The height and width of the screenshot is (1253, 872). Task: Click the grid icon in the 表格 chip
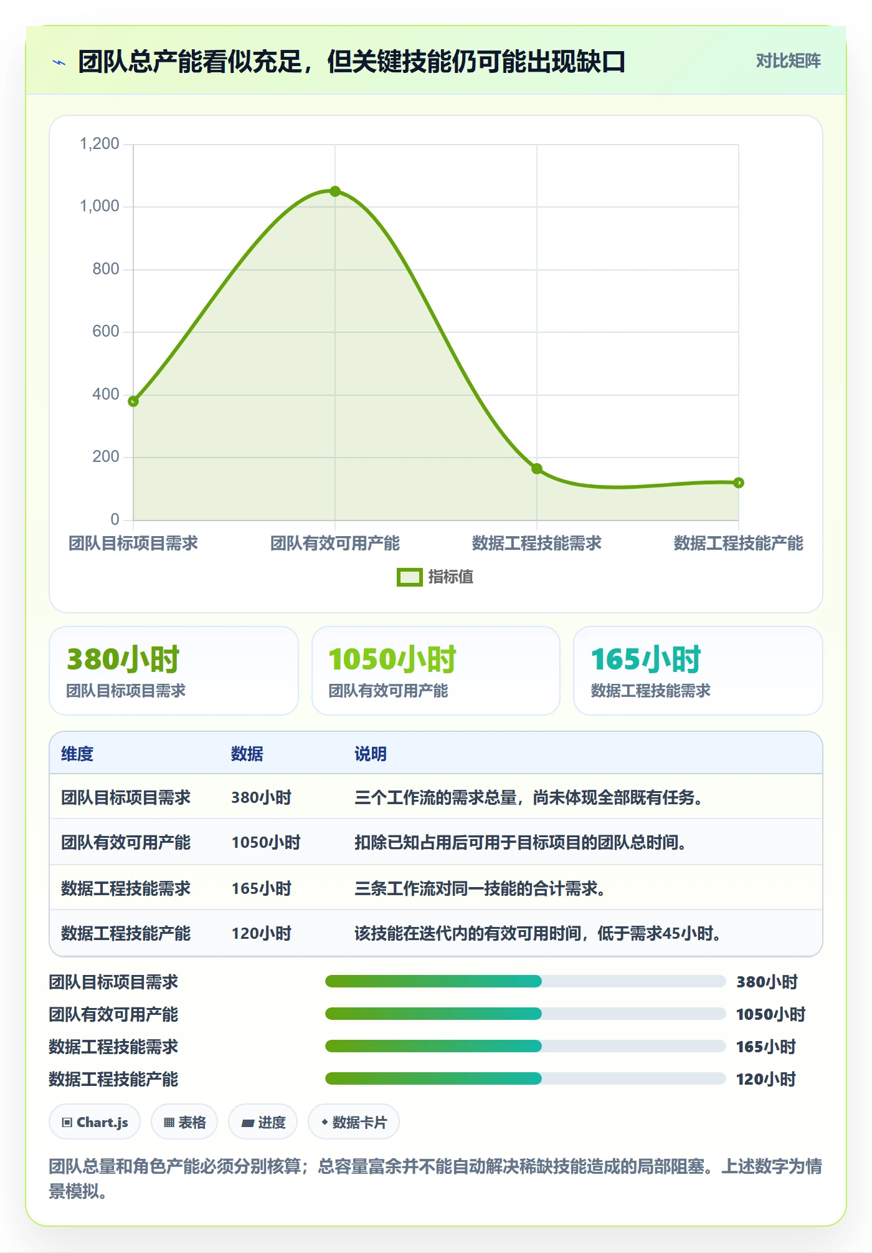click(x=169, y=1123)
